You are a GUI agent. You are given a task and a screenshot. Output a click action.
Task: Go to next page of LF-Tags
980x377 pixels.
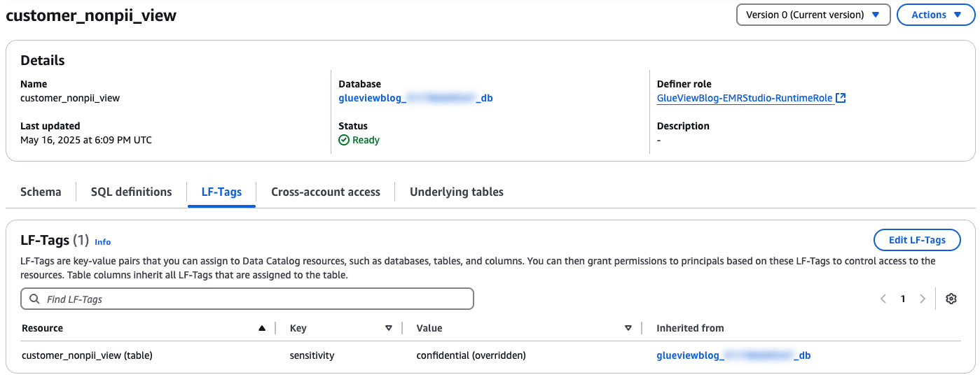(923, 299)
